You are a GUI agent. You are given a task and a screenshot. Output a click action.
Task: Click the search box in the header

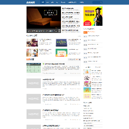pyautogui.click(x=97, y=2)
